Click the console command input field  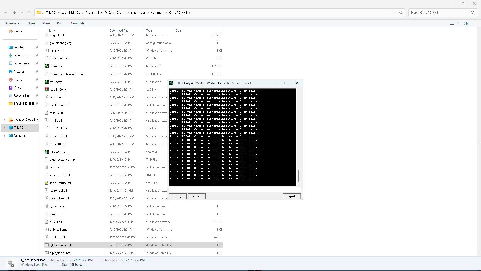(235, 190)
